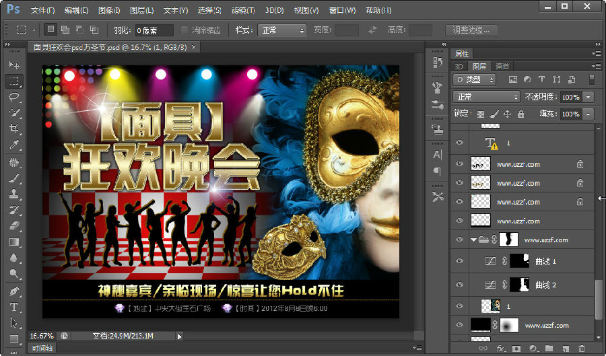Screen dimensions: 606x356
Task: Select the Gradient tool
Action: tap(14, 242)
